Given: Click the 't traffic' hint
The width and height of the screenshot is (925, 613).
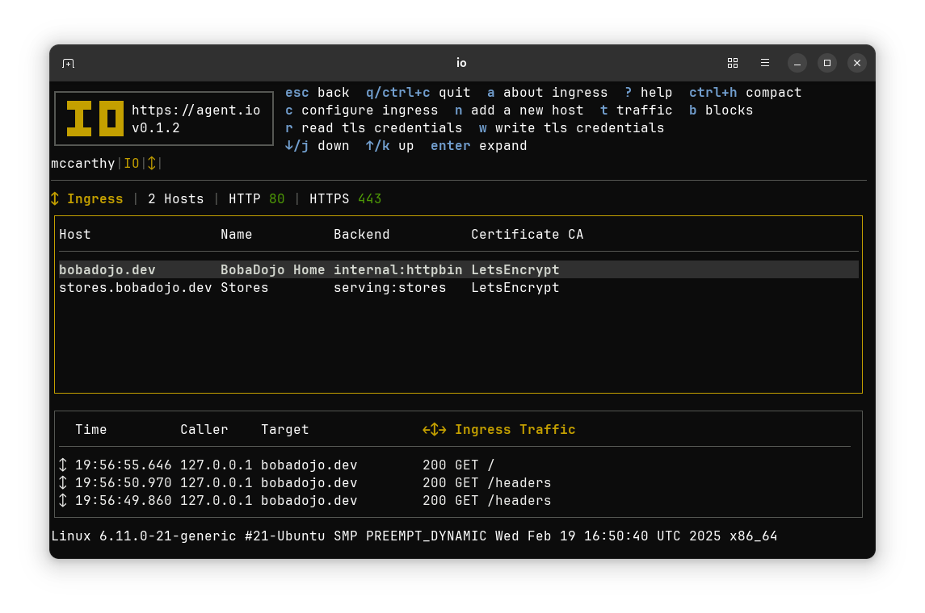Looking at the screenshot, I should [636, 111].
